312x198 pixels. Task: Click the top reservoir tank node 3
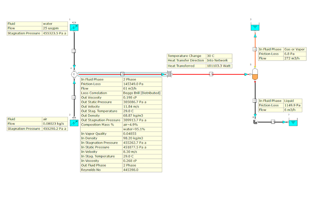tap(255, 27)
